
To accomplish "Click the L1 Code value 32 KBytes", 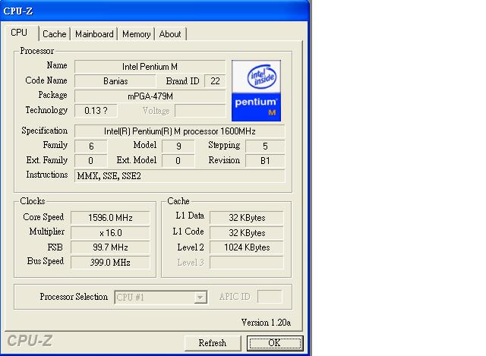I will 247,233.
